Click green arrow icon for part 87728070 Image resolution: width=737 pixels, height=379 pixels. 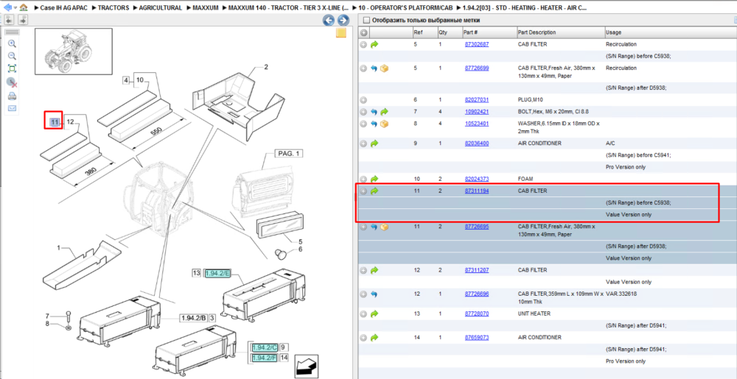tap(374, 314)
